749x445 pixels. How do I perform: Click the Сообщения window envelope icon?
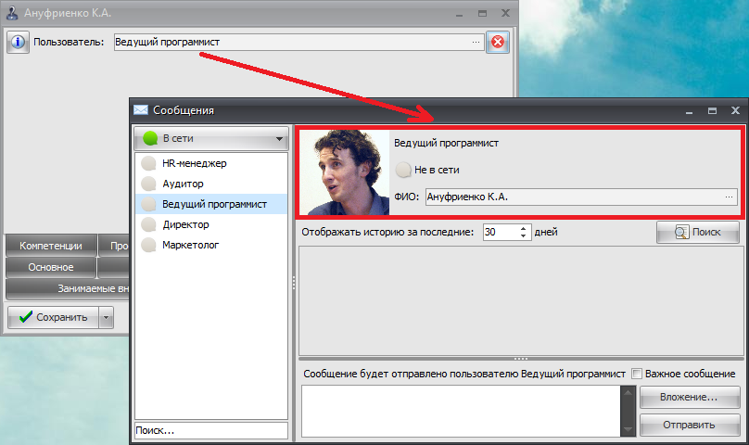point(141,110)
